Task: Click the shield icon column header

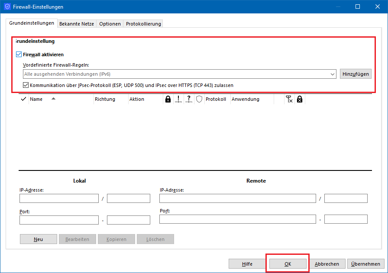Action: (199, 99)
